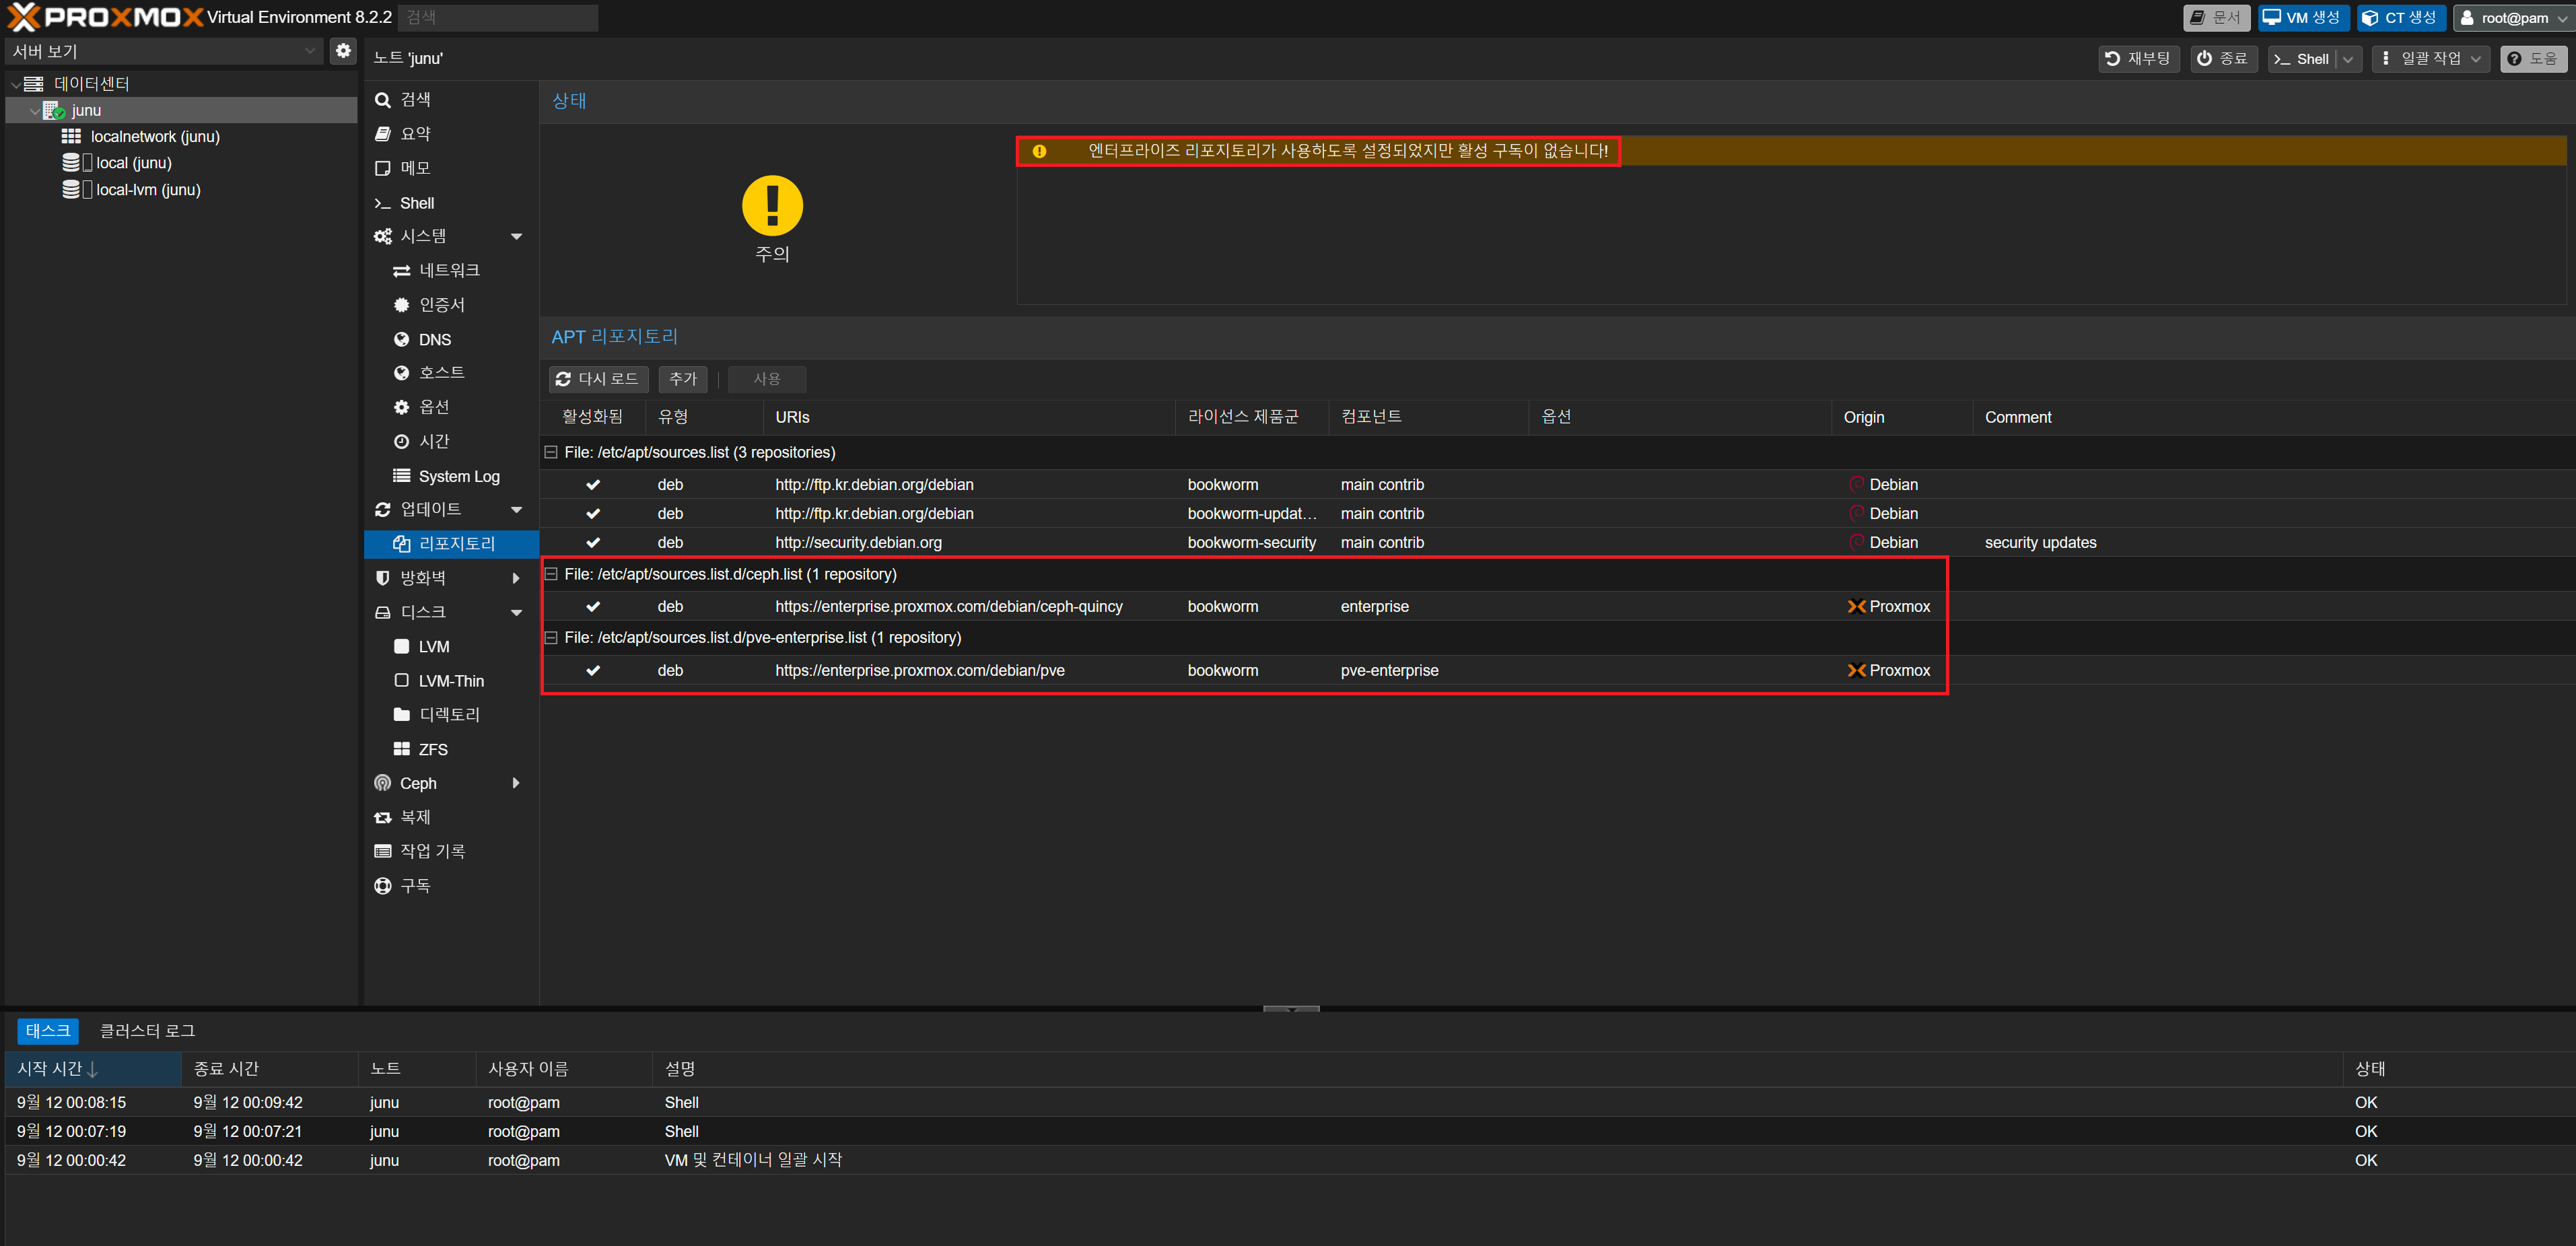Select DNS under the System menu

[x=434, y=339]
